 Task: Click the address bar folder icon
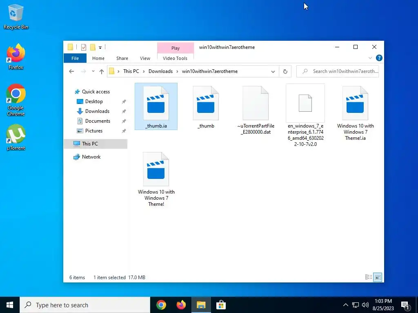pos(112,71)
